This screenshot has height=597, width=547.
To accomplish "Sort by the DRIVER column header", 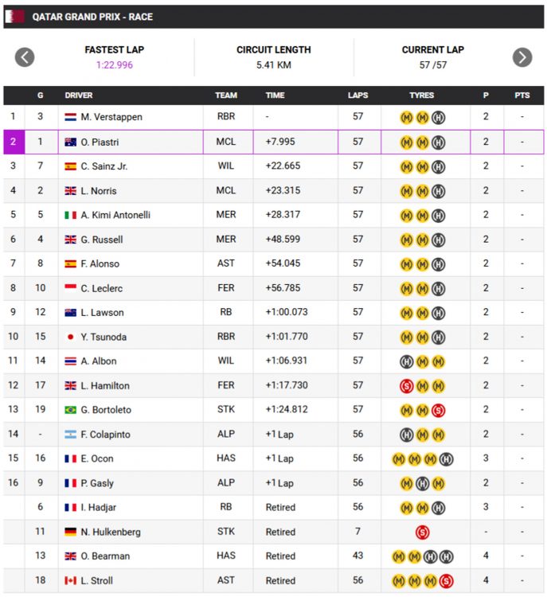I will coord(79,96).
